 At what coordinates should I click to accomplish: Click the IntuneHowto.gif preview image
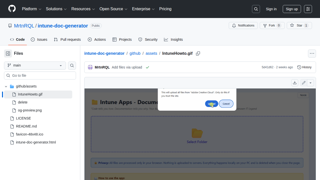(200, 134)
